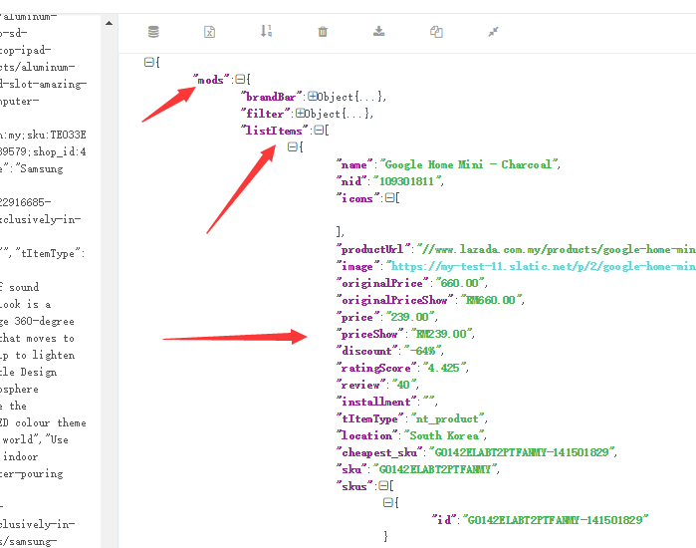This screenshot has width=696, height=548.
Task: Click the location value "South Korea"
Action: pyautogui.click(x=444, y=435)
